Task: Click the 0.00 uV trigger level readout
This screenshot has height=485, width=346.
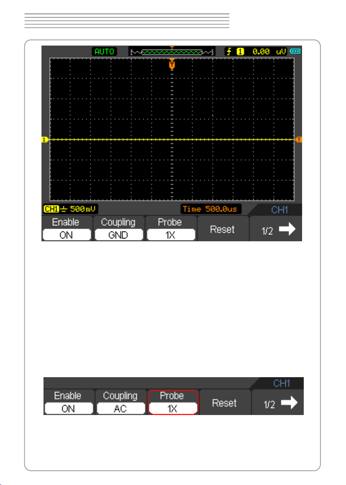Action: click(269, 52)
